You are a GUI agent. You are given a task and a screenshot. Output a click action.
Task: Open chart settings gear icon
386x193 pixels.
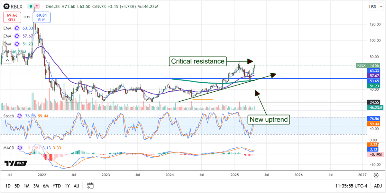[x=376, y=175]
